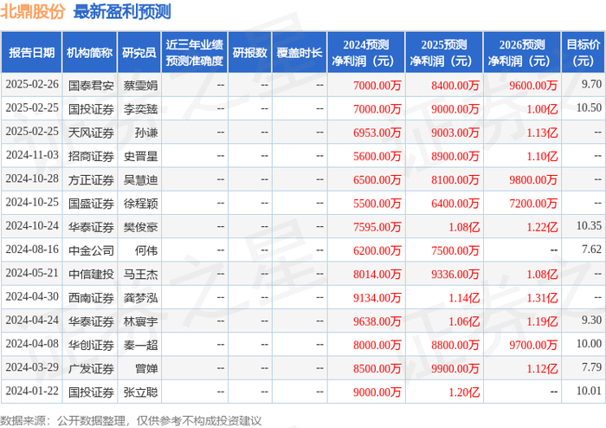Select the date cell 2024-11-03

point(32,155)
